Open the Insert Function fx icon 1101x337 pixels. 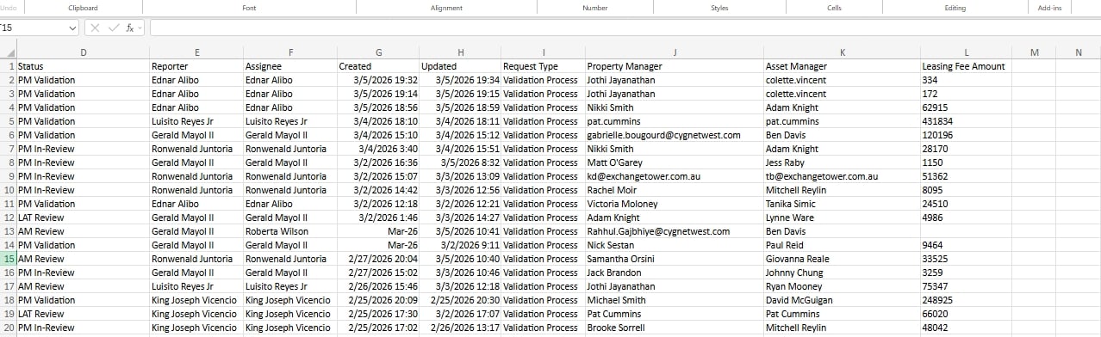[130, 28]
